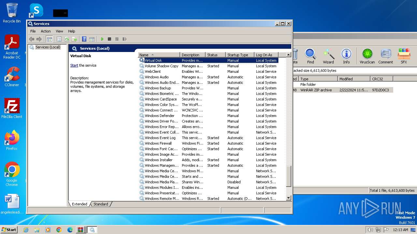This screenshot has height=234, width=417.
Task: Select the Windows Installer service row
Action: (208, 160)
